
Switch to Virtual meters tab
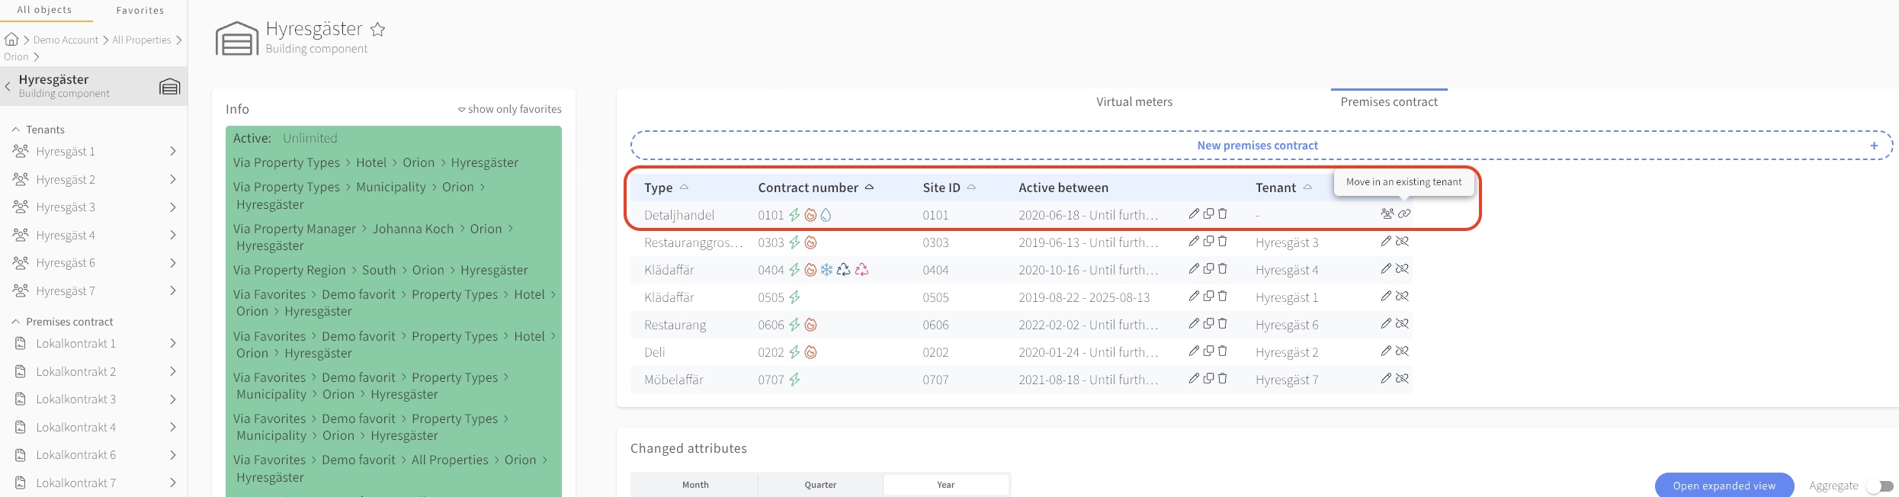point(1134,102)
